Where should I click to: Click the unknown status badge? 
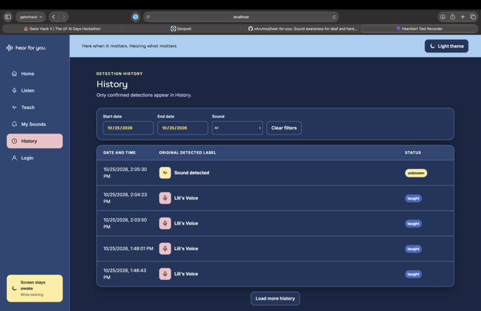[x=416, y=173]
